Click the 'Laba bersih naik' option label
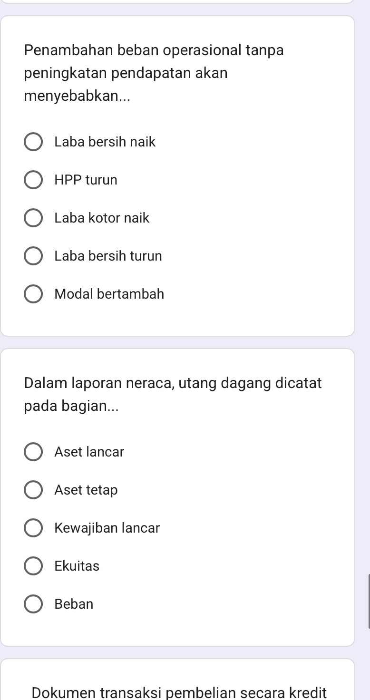This screenshot has width=370, height=700. [105, 142]
